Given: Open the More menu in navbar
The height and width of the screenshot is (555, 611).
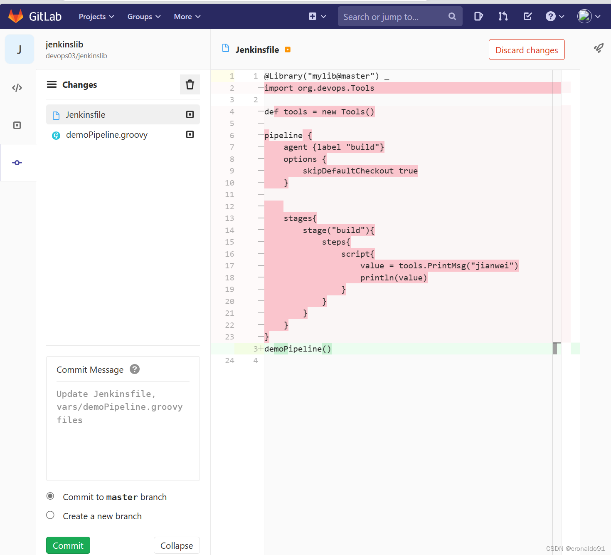Looking at the screenshot, I should click(187, 17).
